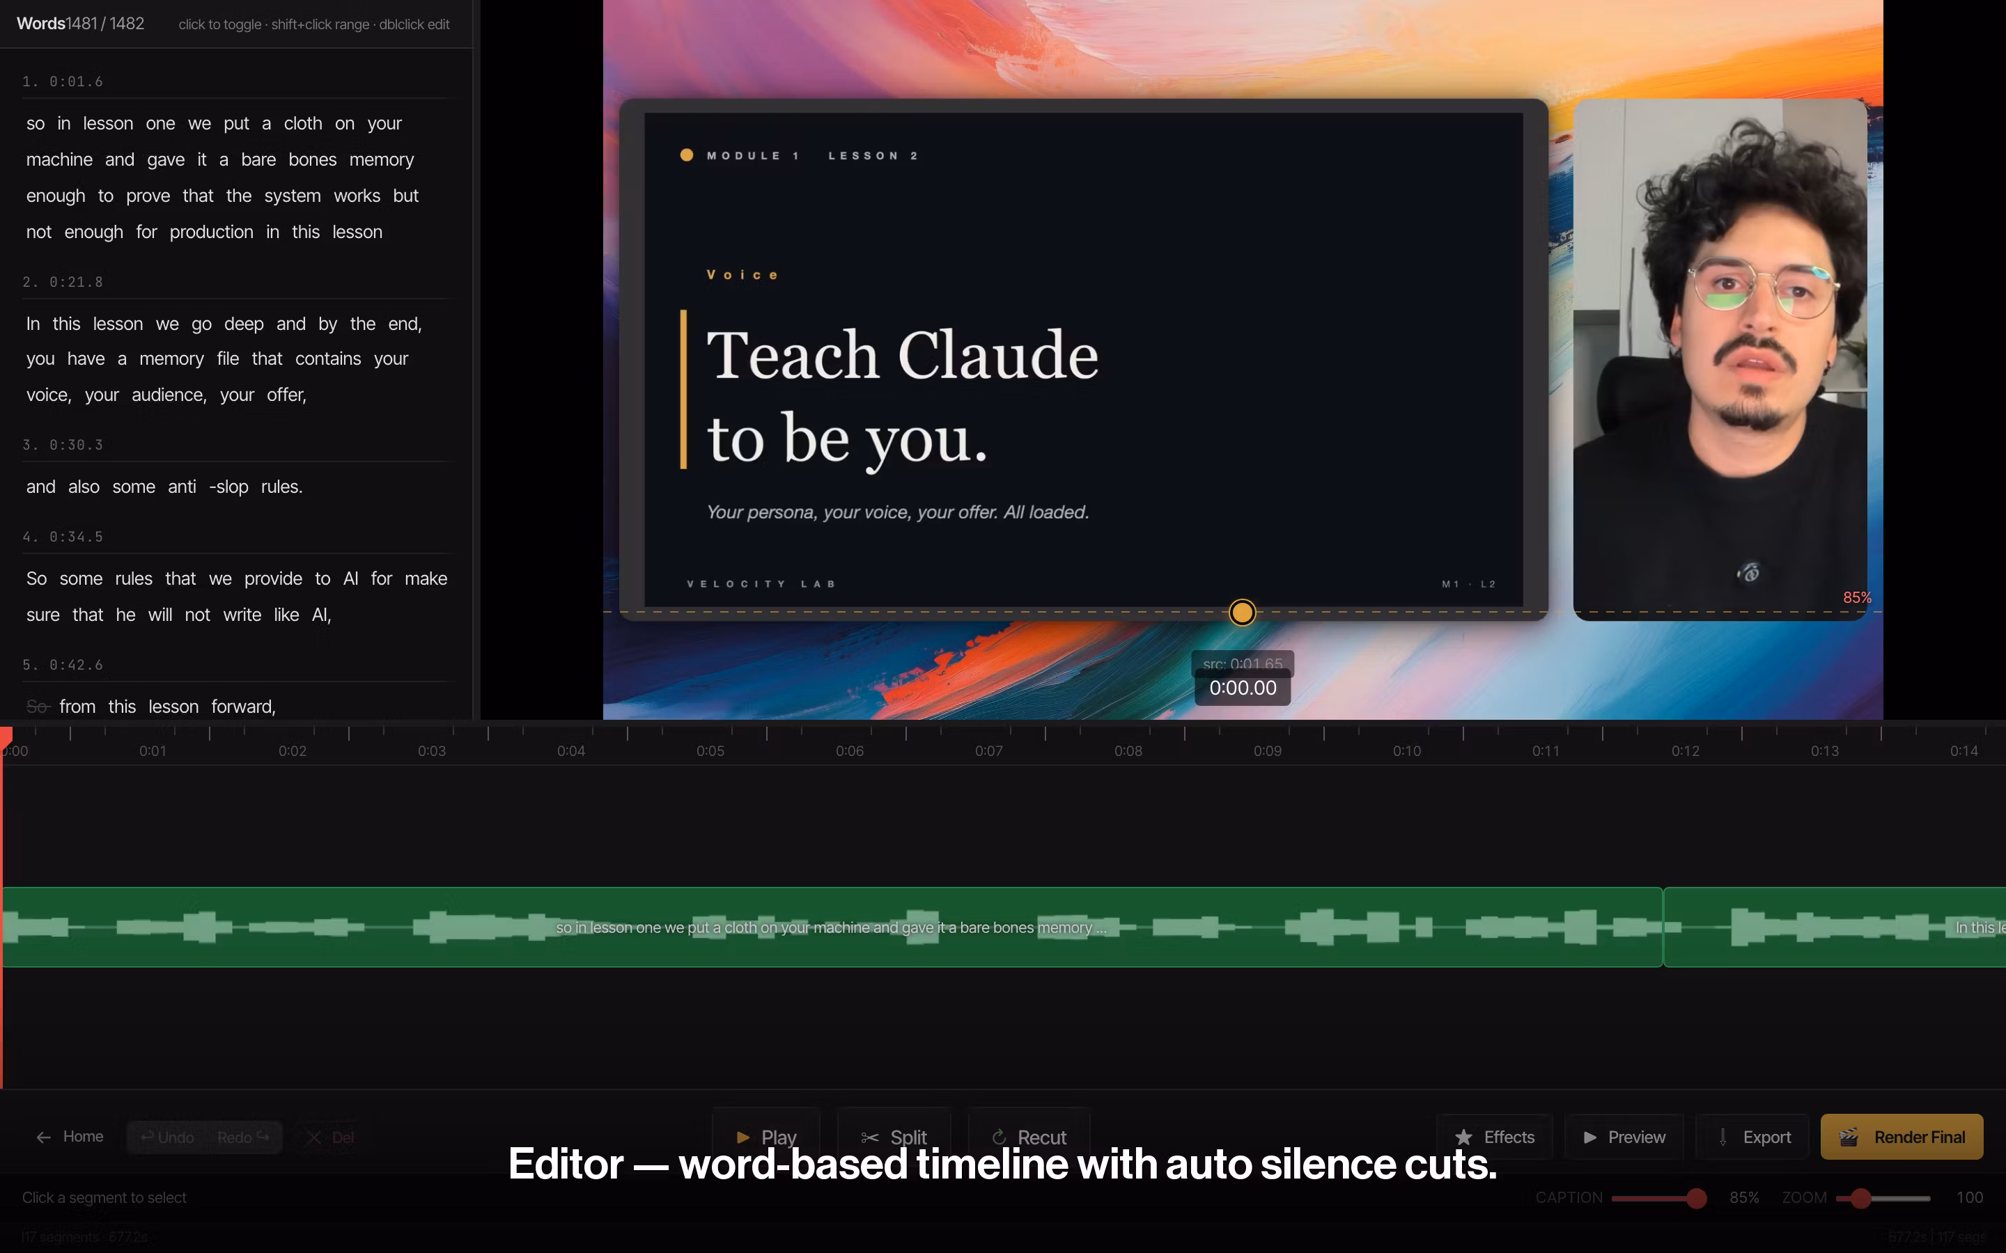The width and height of the screenshot is (2006, 1253).
Task: Click the 0:10 mark on the timeline ruler
Action: tap(1407, 750)
